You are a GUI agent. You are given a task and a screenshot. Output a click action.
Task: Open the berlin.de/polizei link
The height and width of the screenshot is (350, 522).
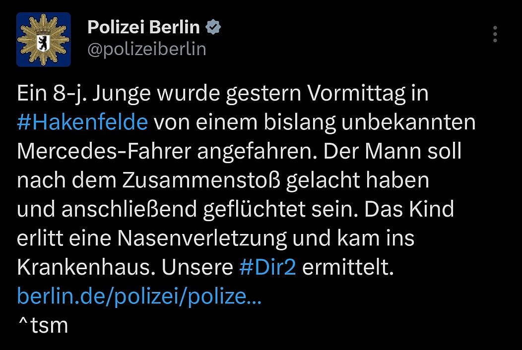139,296
